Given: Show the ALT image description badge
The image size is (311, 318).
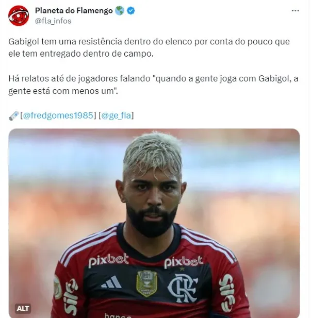Looking at the screenshot, I should click(x=23, y=309).
